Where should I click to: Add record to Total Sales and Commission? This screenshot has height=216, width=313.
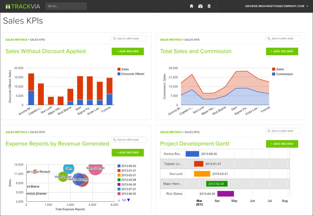(x=282, y=52)
